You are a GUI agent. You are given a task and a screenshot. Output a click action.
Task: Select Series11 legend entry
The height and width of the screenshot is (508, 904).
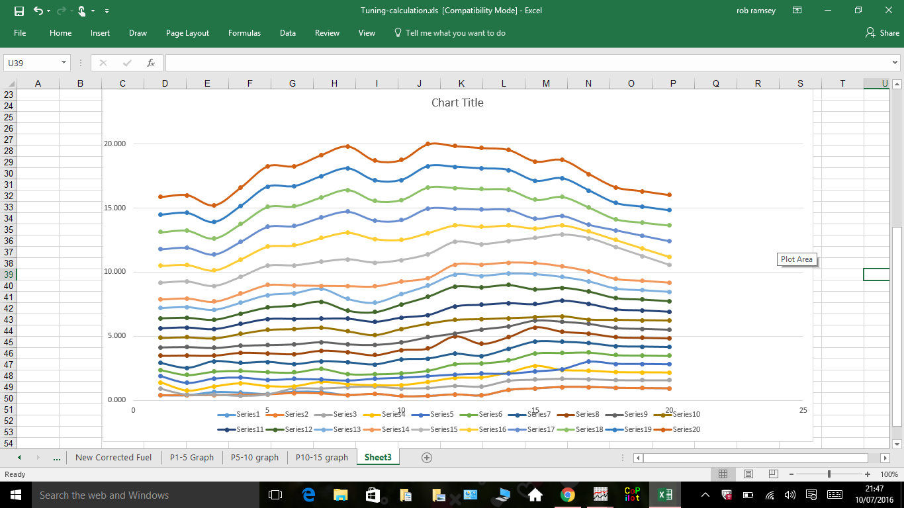point(241,429)
